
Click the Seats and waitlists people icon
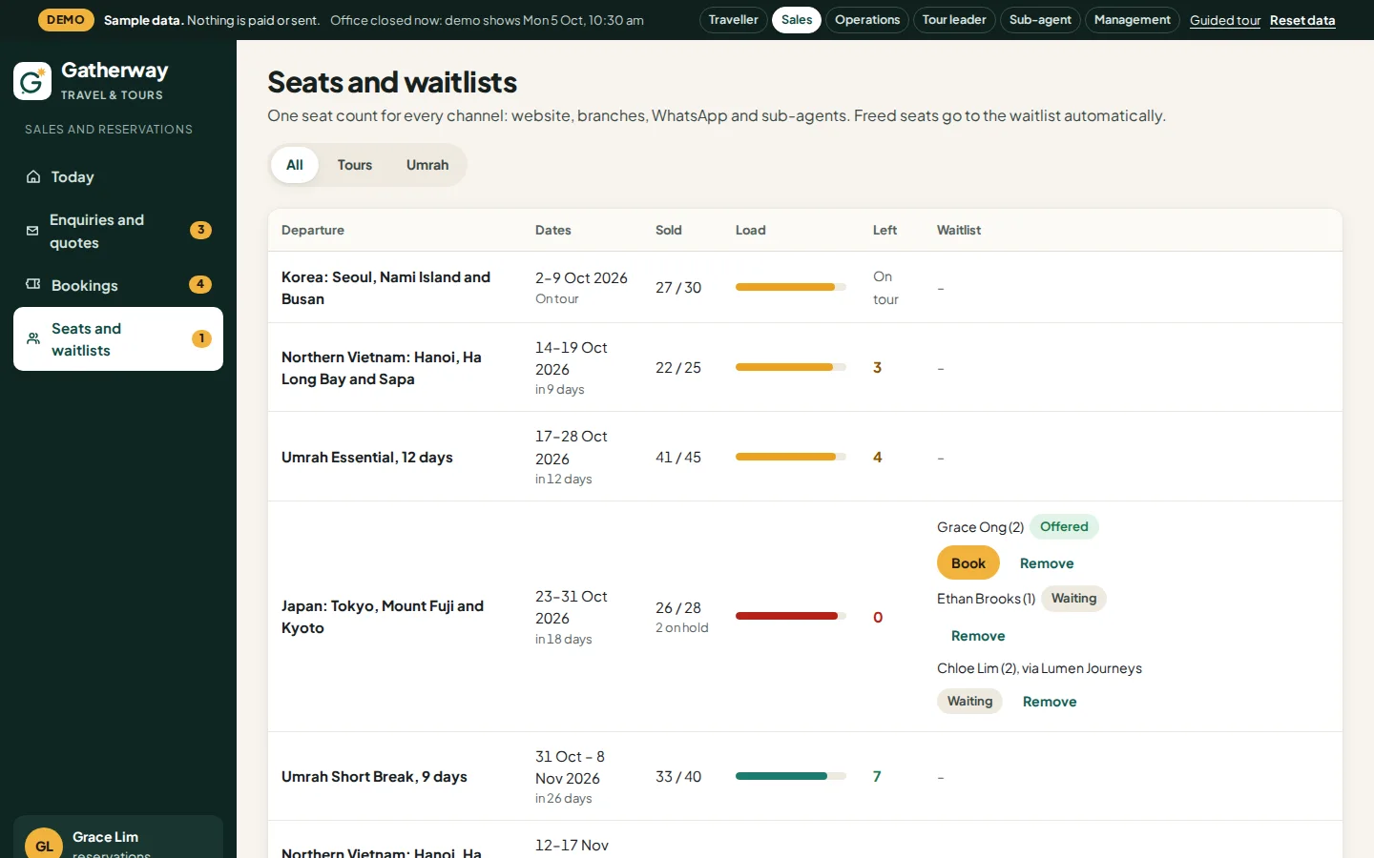pos(33,338)
